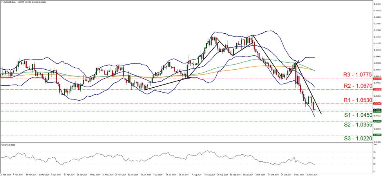
Task: Select the RSI(14) 28.9530 indicator label
Action: (x=7, y=144)
